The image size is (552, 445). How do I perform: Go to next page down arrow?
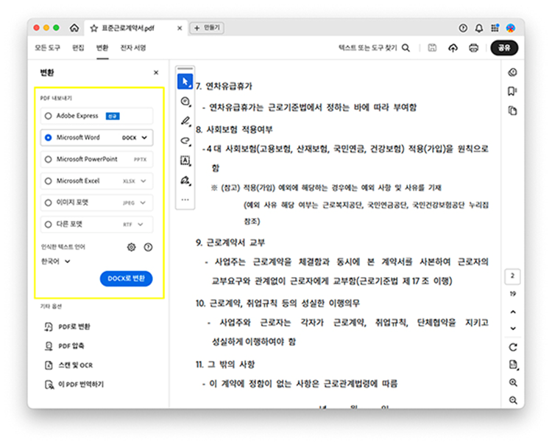point(513,329)
